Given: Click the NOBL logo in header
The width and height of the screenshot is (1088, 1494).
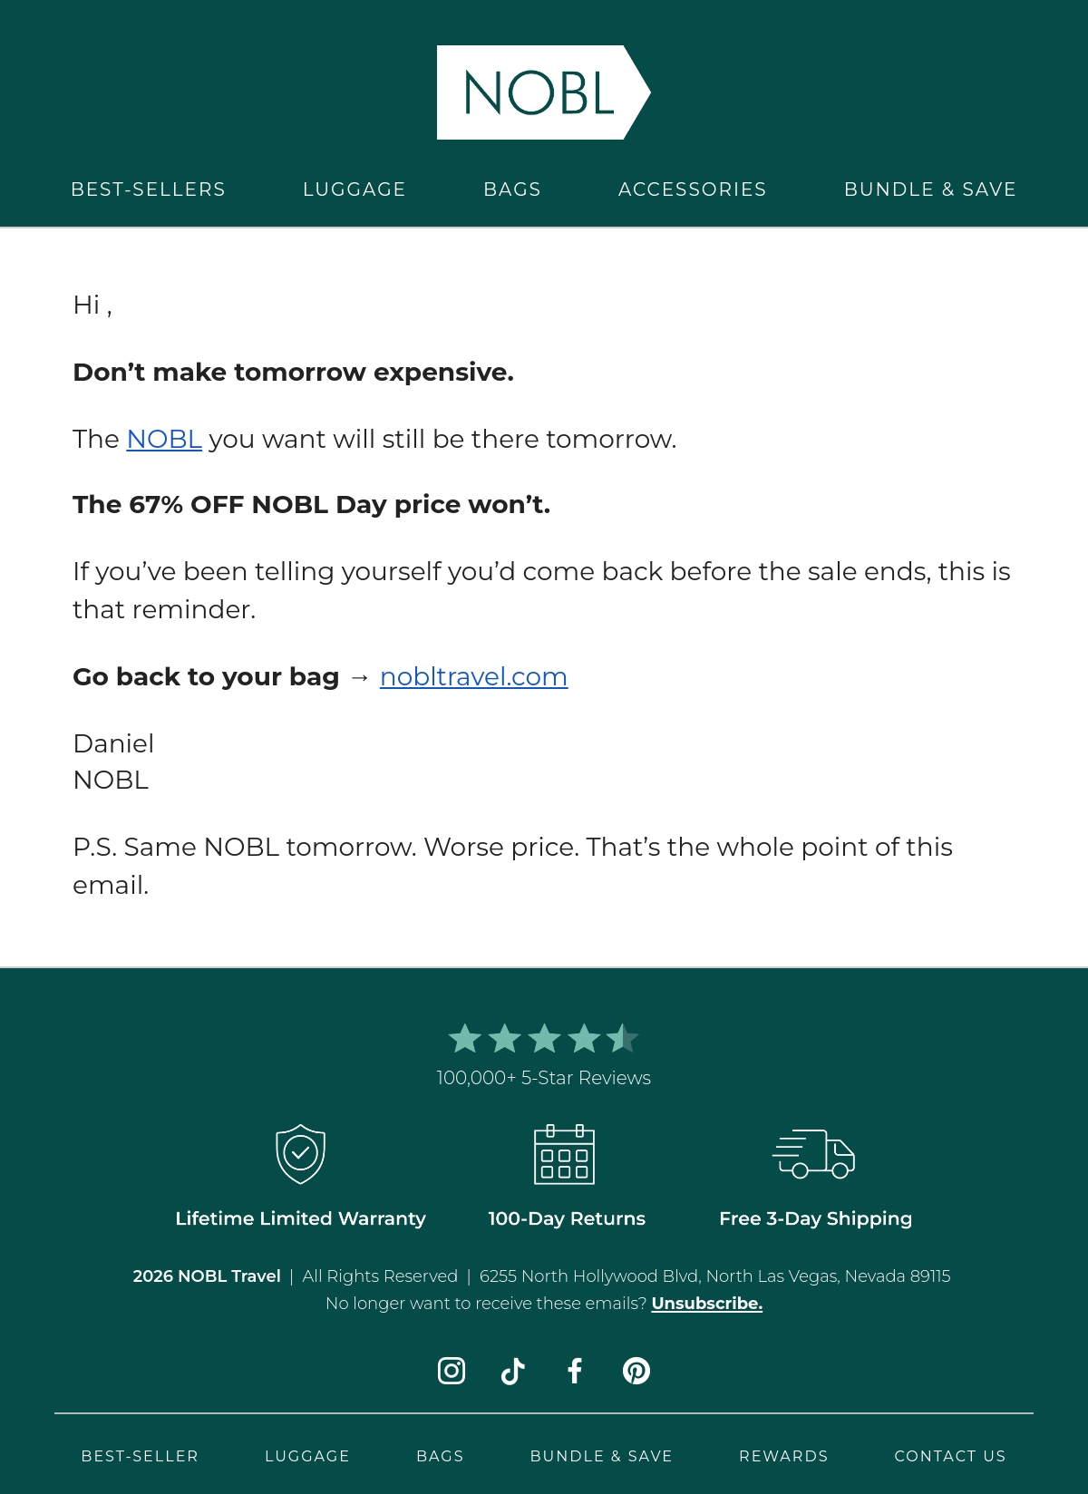Looking at the screenshot, I should [x=544, y=92].
